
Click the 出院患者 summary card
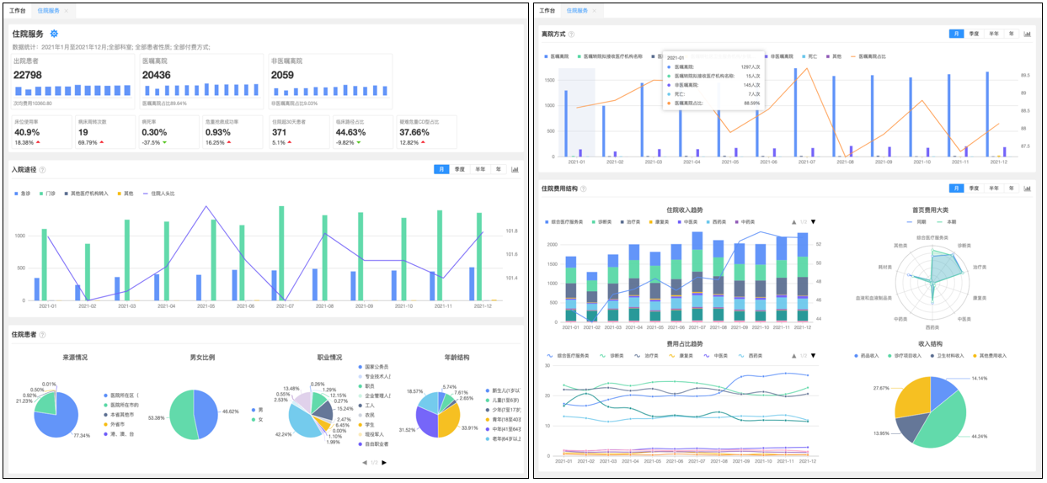tap(72, 82)
